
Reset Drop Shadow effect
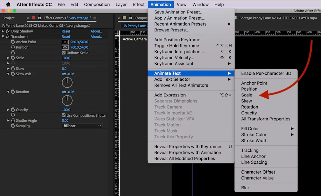point(66,31)
